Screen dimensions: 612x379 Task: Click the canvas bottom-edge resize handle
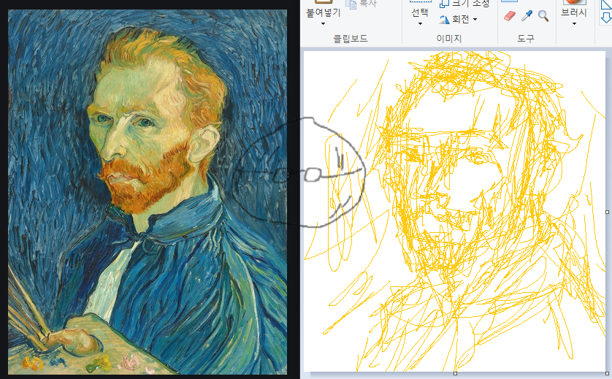pos(455,374)
